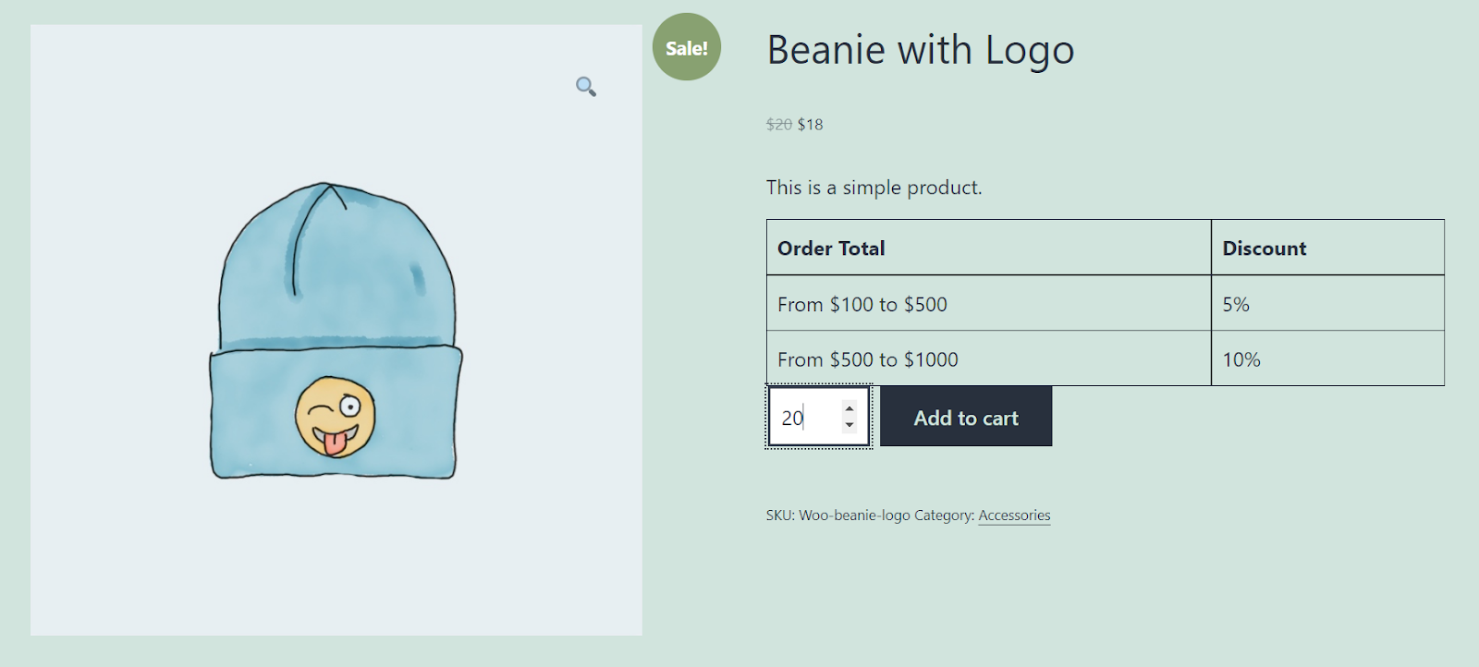This screenshot has width=1479, height=667.
Task: Click the 'This is a simple product' description
Action: [874, 188]
